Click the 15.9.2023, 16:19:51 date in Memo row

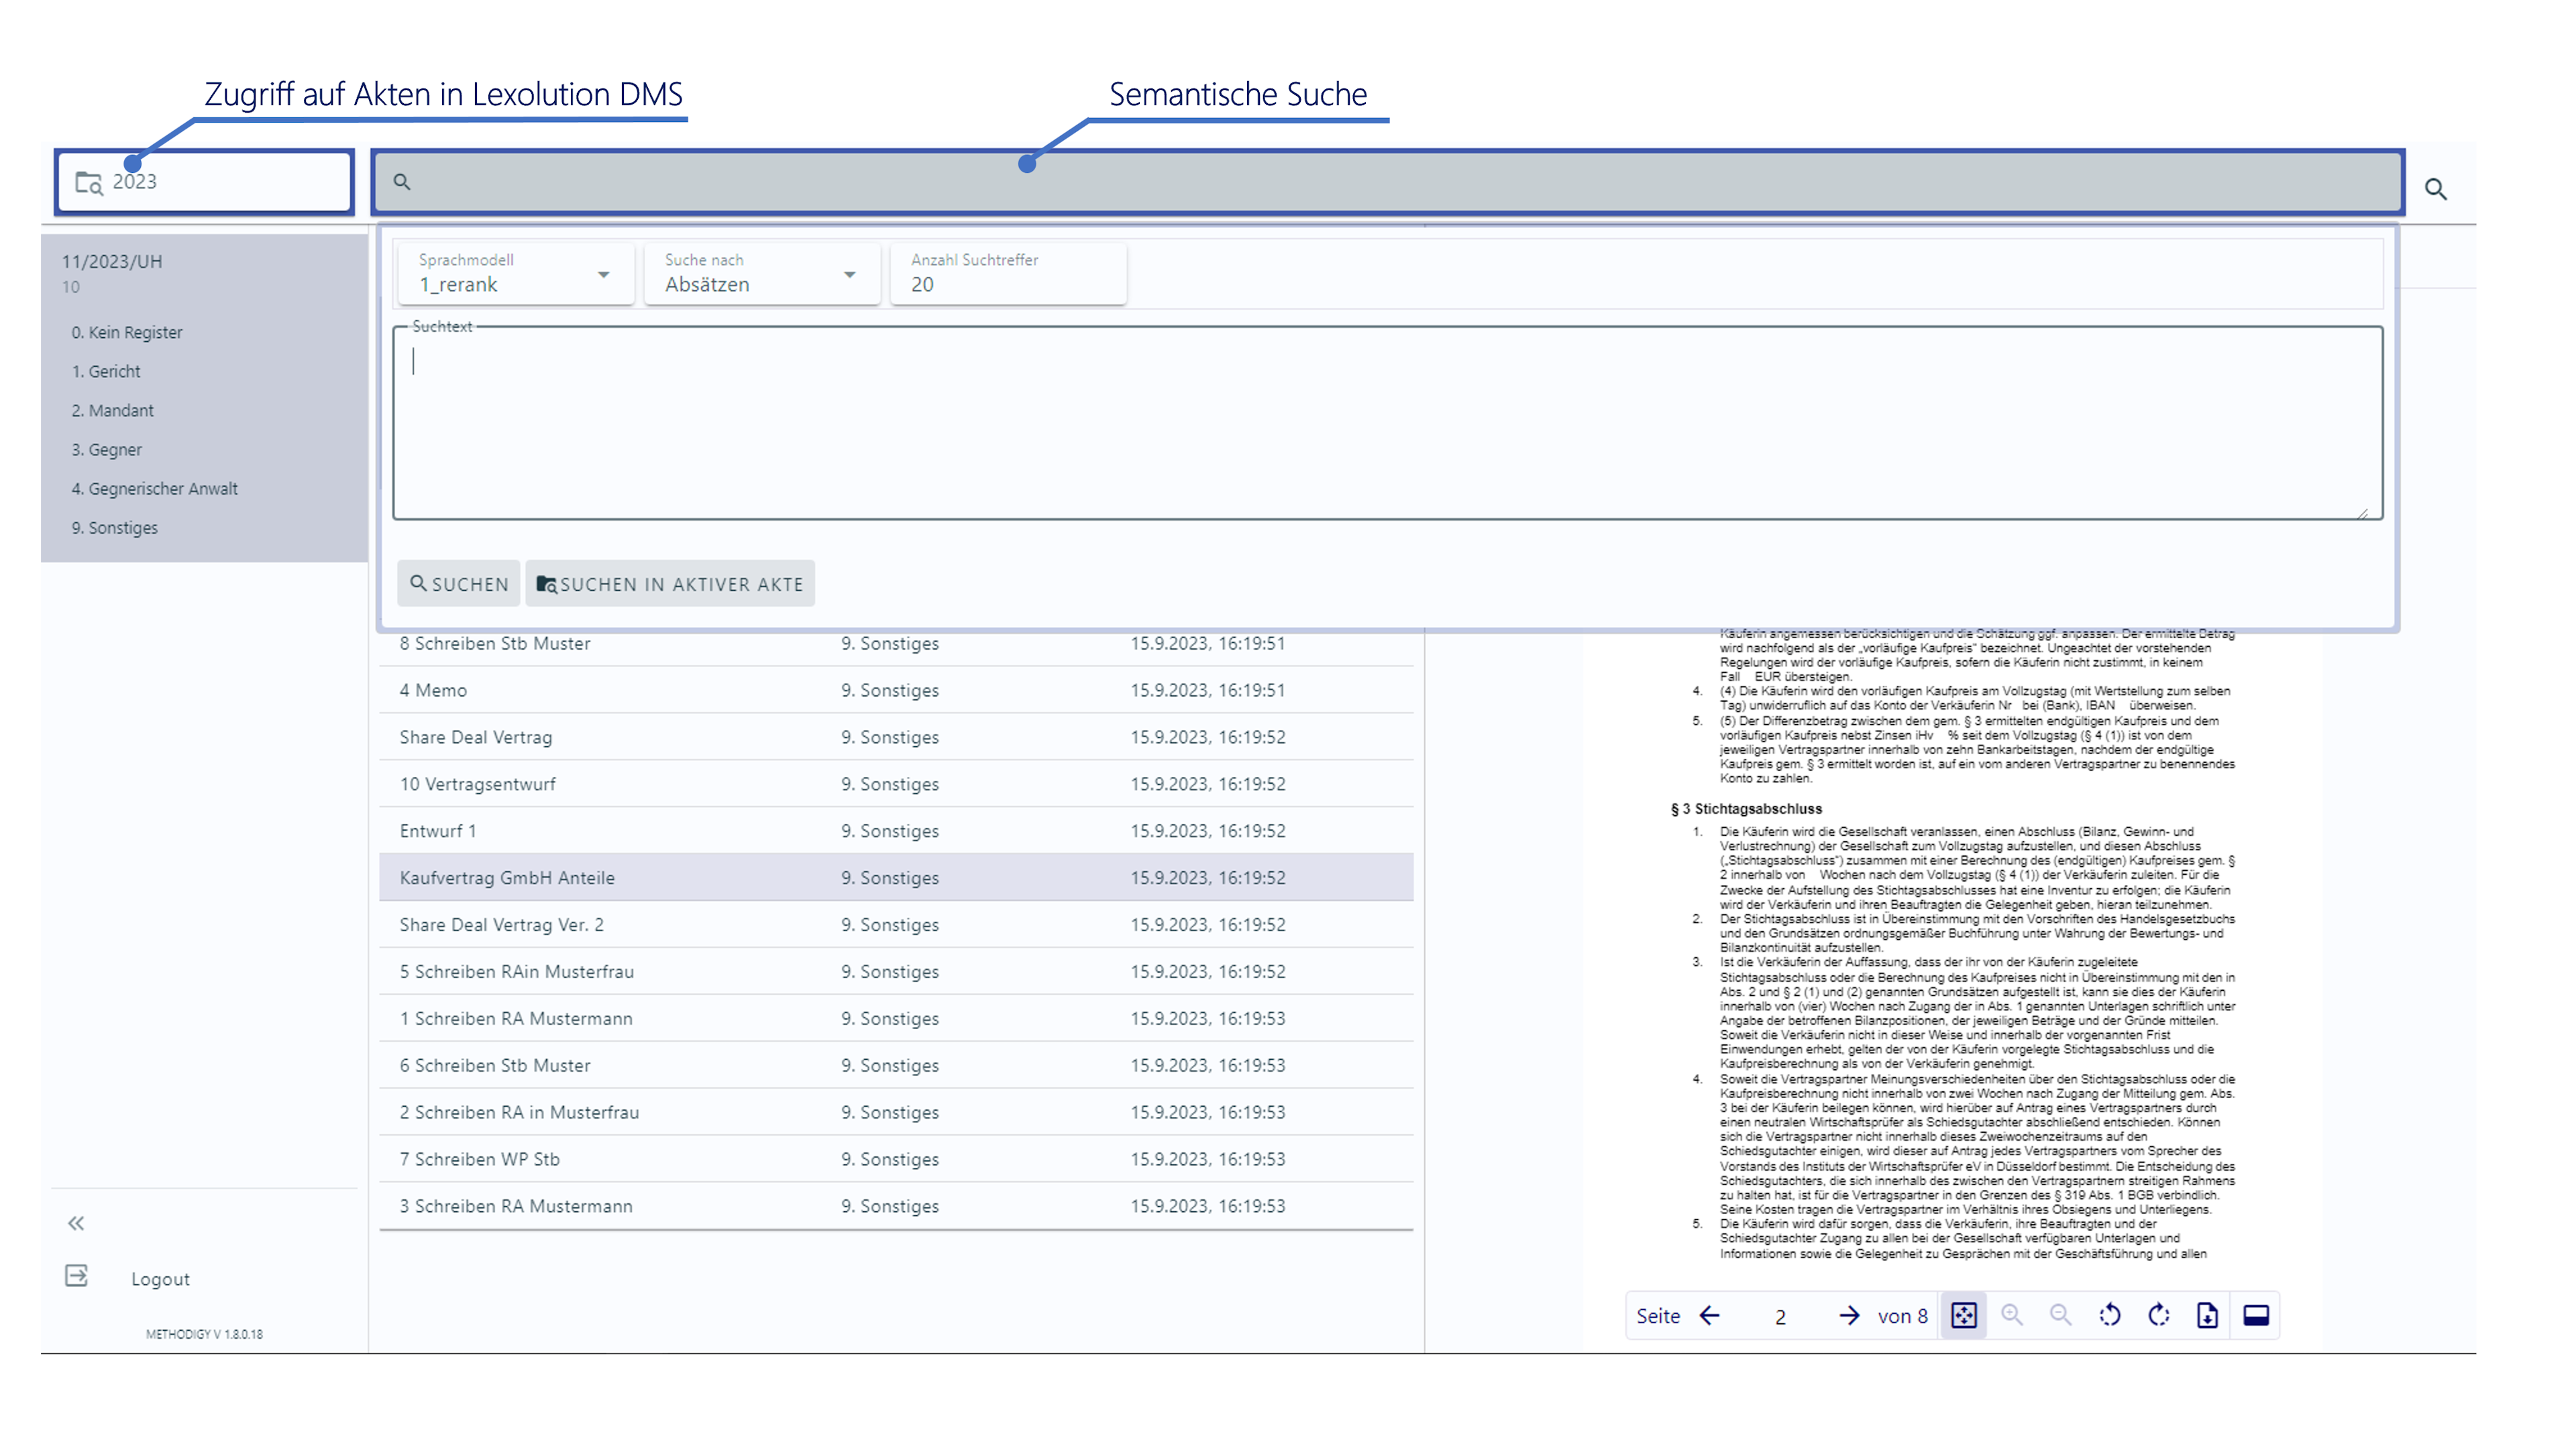pyautogui.click(x=1208, y=690)
